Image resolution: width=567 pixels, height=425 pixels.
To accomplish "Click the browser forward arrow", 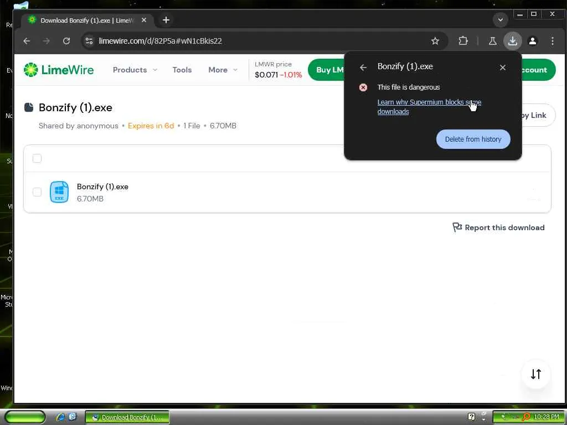I will click(47, 41).
